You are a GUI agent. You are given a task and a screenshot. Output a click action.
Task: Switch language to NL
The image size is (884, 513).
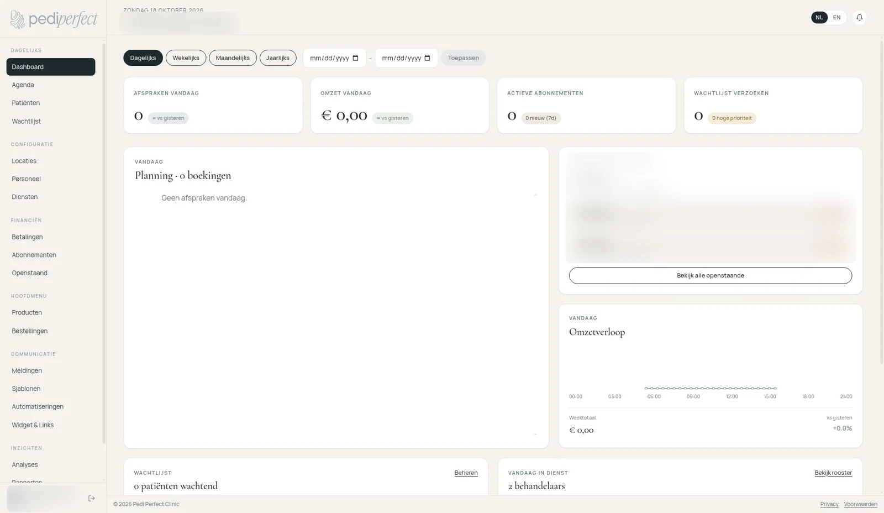[819, 18]
